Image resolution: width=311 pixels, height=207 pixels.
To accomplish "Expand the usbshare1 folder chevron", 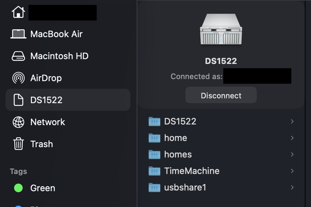I will click(x=292, y=187).
